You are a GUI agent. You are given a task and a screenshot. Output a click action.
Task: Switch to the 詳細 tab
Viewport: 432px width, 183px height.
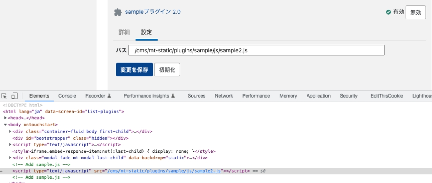(124, 32)
